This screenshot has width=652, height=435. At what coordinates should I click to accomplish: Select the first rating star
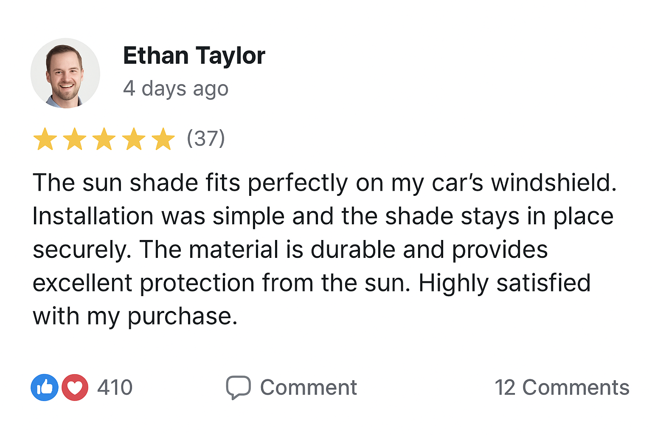pyautogui.click(x=45, y=139)
